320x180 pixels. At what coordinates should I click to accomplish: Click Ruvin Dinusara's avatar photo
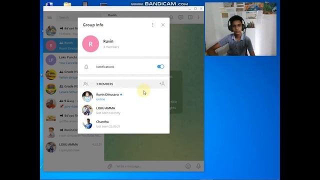(87, 96)
